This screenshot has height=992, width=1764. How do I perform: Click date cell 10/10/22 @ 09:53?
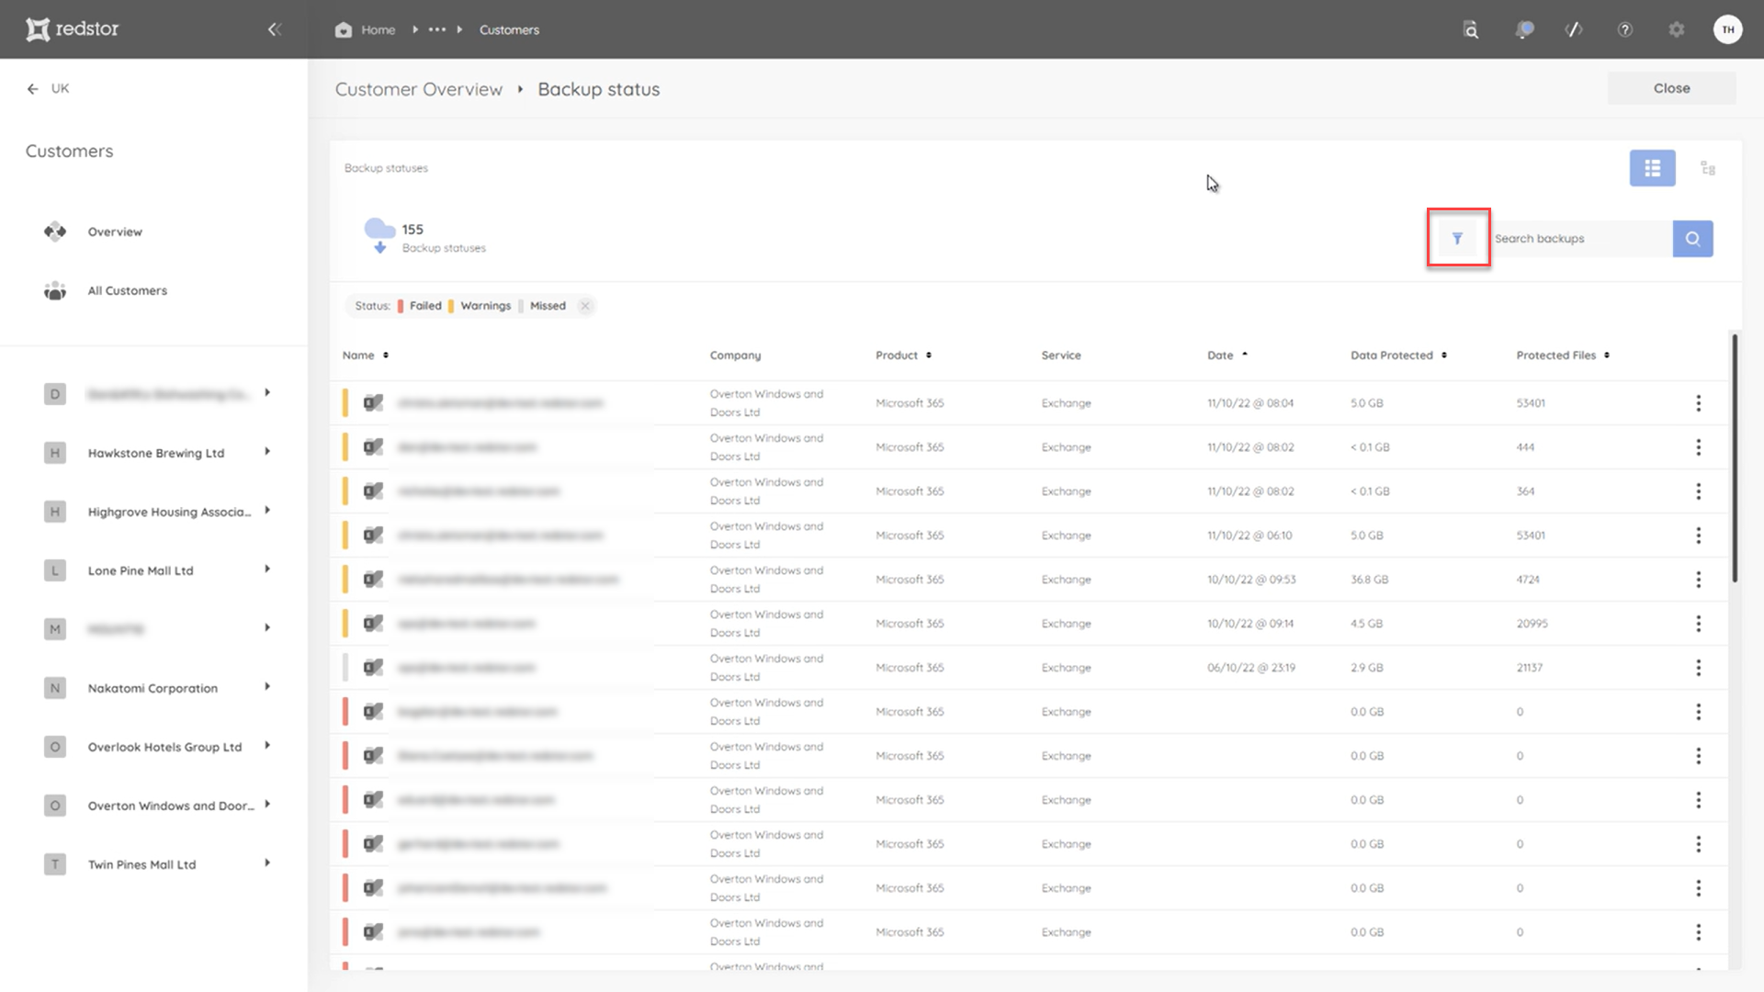pos(1251,580)
